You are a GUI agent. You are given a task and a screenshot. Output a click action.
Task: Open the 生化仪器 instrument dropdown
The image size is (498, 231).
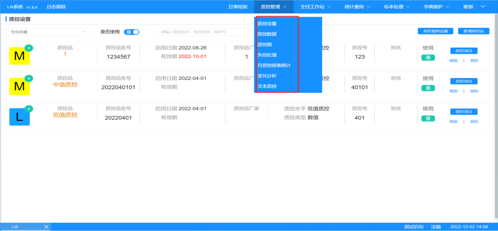[48, 32]
